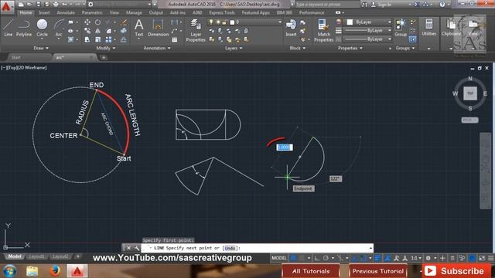495x278 pixels.
Task: Click the Help question mark icon
Action: [x=442, y=5]
